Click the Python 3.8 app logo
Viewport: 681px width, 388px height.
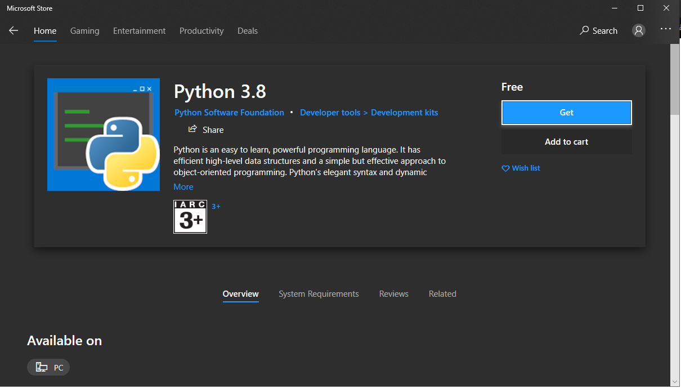(104, 135)
